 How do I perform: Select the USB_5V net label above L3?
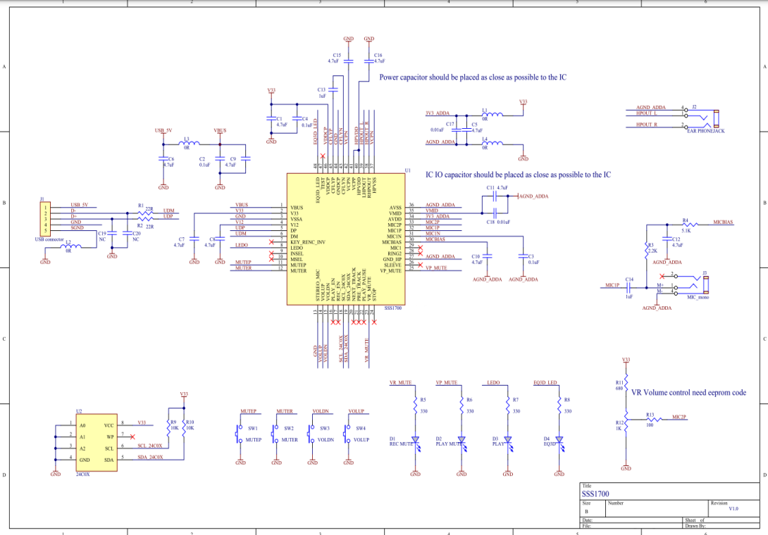[x=163, y=131]
